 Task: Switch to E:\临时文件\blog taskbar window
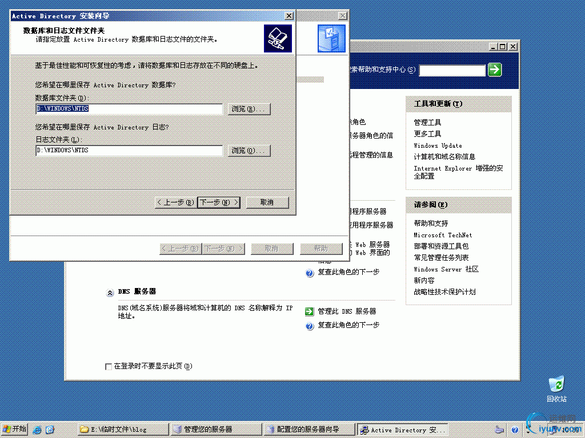pyautogui.click(x=123, y=429)
